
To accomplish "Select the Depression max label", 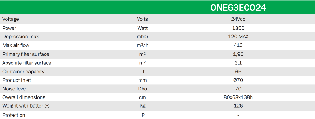I will 21,37.
